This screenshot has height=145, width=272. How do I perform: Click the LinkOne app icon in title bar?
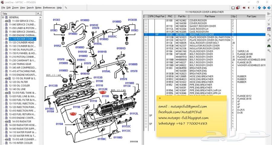pyautogui.click(x=2, y=2)
